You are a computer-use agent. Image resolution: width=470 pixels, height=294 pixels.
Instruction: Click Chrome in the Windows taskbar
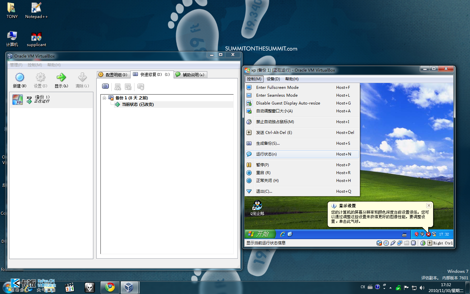pos(110,287)
